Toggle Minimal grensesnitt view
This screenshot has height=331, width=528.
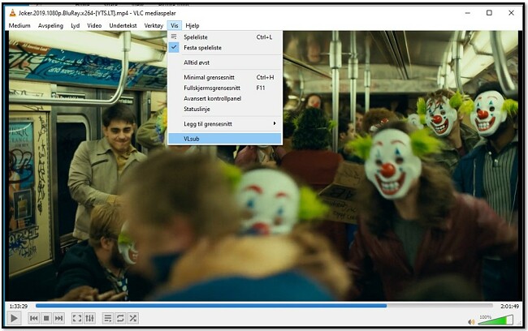point(224,77)
